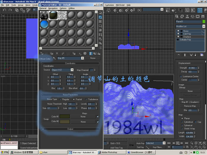Open the Layer Manager icon

180,10
